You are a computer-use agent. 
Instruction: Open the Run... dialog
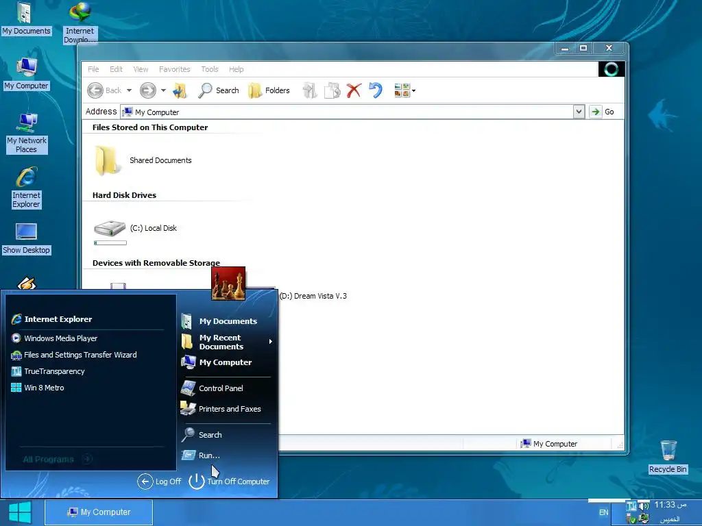click(201, 455)
